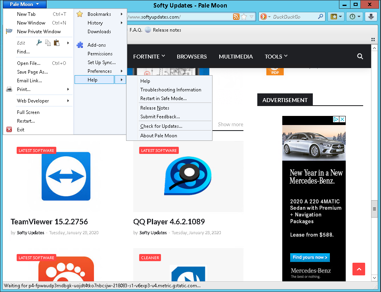Screen dimensions: 381x292
Task: Expand the Preferences submenu
Action: pos(101,71)
